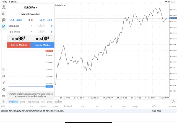Click the Sell by Market button
The height and width of the screenshot is (124, 177).
click(19, 45)
